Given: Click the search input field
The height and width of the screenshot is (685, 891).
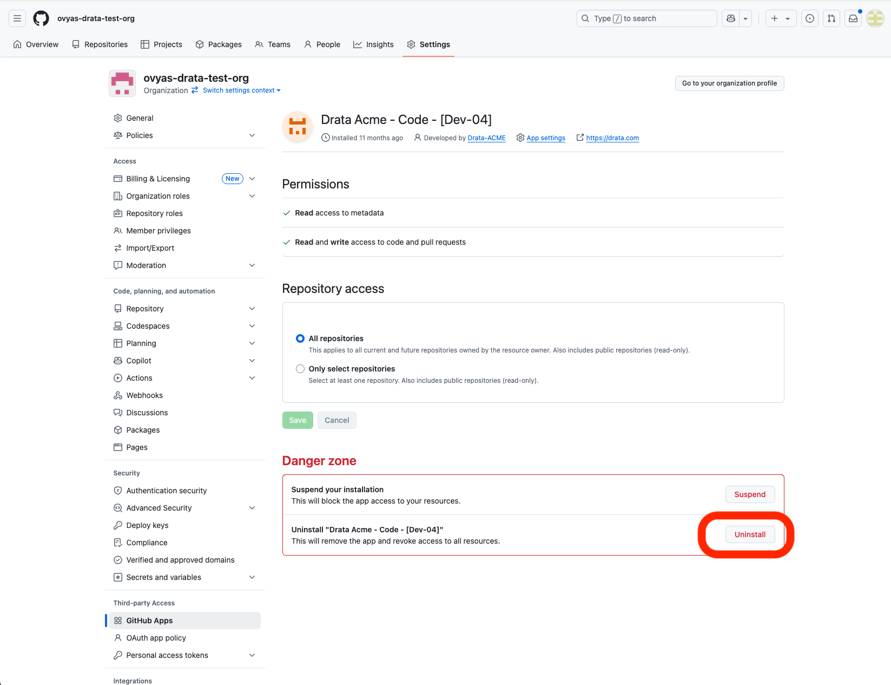Looking at the screenshot, I should click(x=647, y=18).
